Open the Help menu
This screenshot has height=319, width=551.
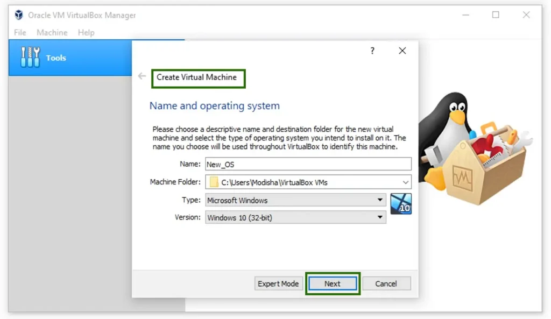[86, 32]
